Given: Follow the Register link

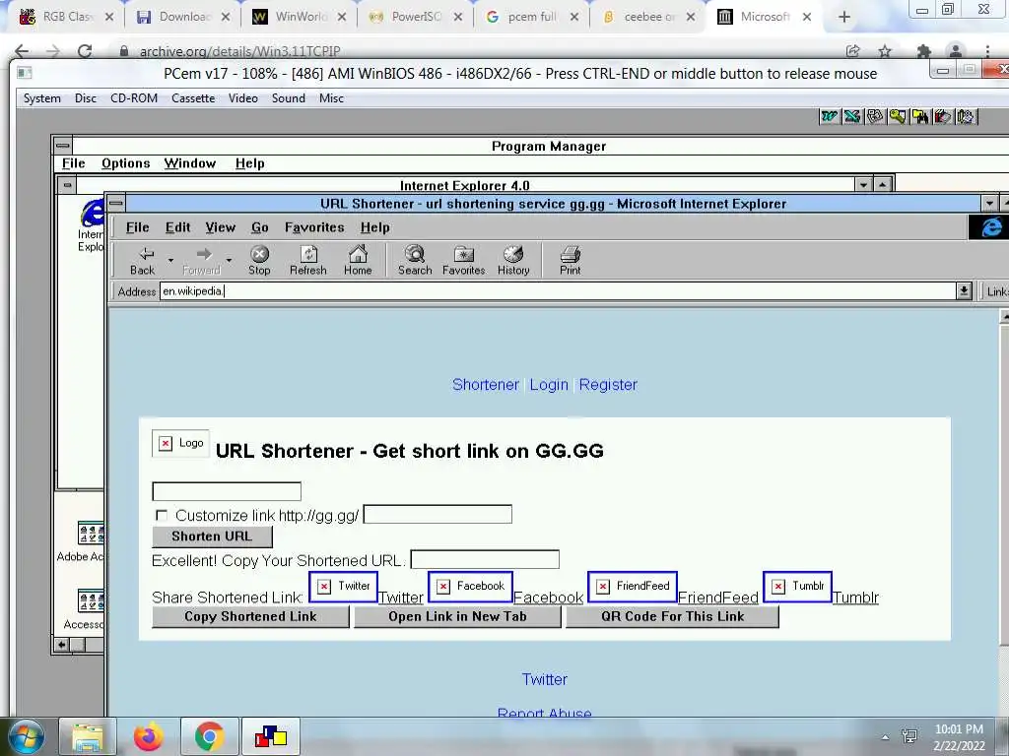Looking at the screenshot, I should coord(608,385).
